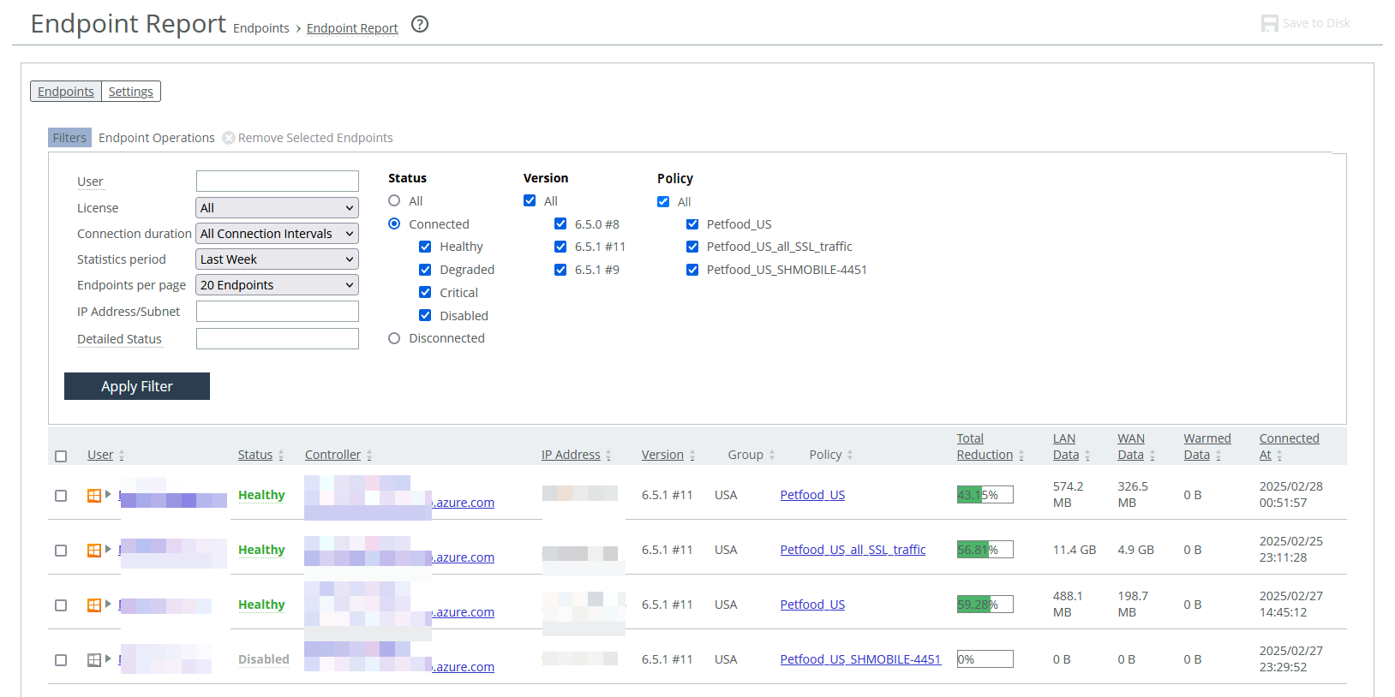
Task: Click the sort arrows beside the Version column
Action: coord(692,456)
